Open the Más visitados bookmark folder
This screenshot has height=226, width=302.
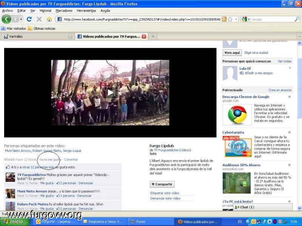point(13,29)
